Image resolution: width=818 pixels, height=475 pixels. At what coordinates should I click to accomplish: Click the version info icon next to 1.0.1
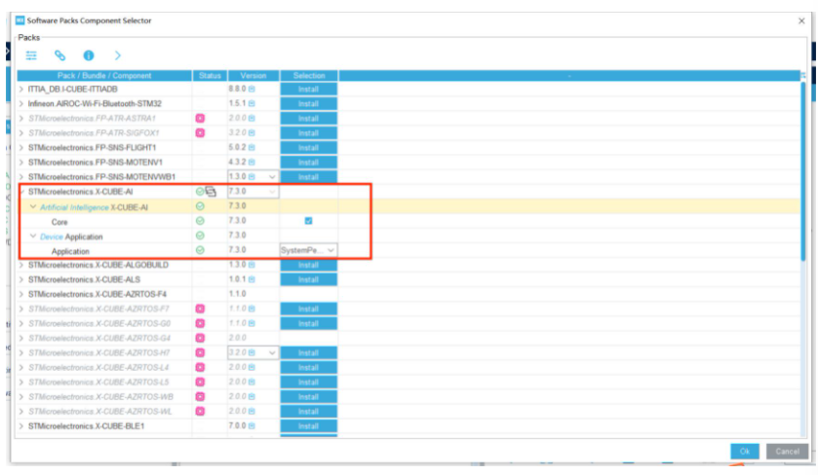tap(252, 279)
